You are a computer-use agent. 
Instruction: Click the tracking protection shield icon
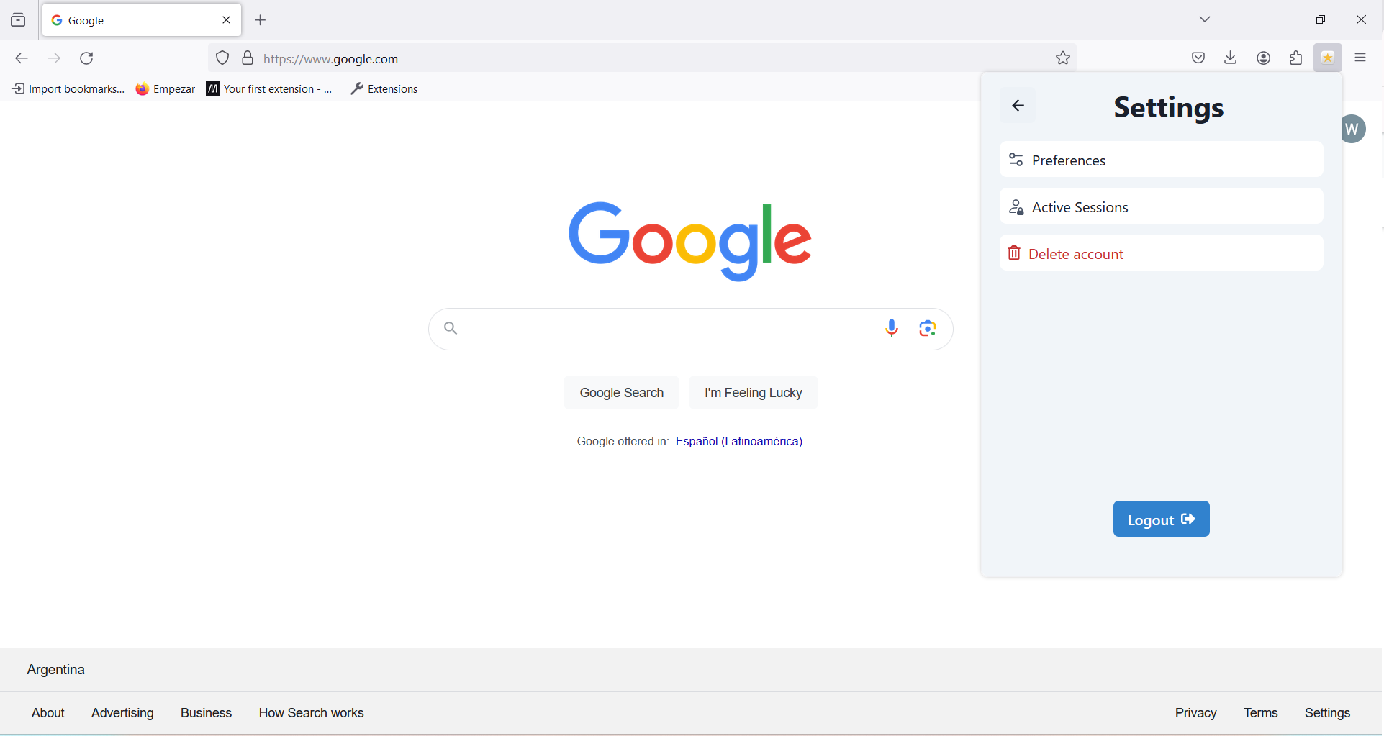click(x=222, y=58)
